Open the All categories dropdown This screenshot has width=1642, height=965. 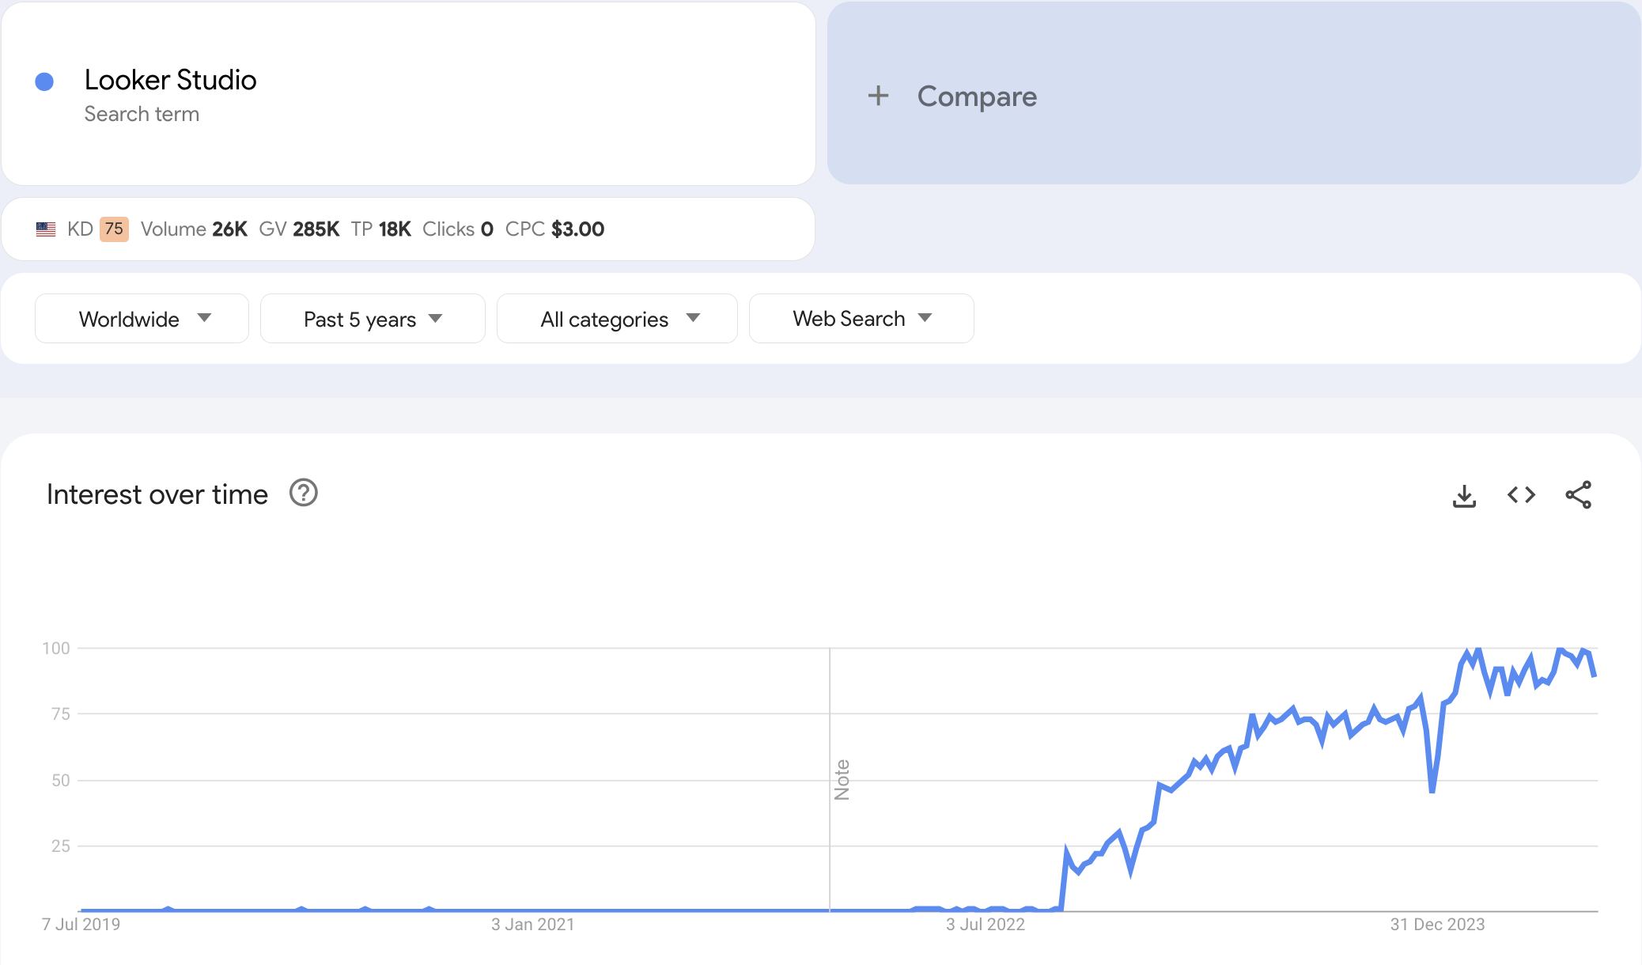pos(617,319)
